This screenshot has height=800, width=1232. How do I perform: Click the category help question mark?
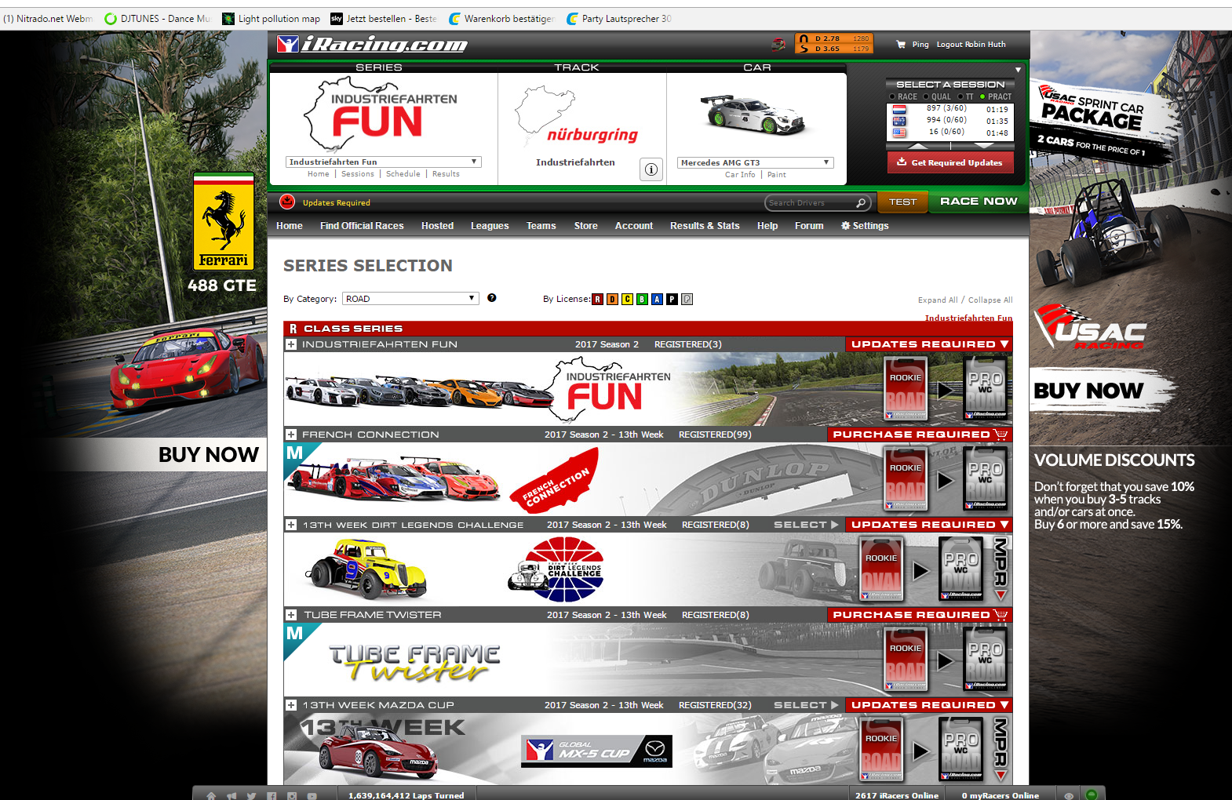coord(492,298)
